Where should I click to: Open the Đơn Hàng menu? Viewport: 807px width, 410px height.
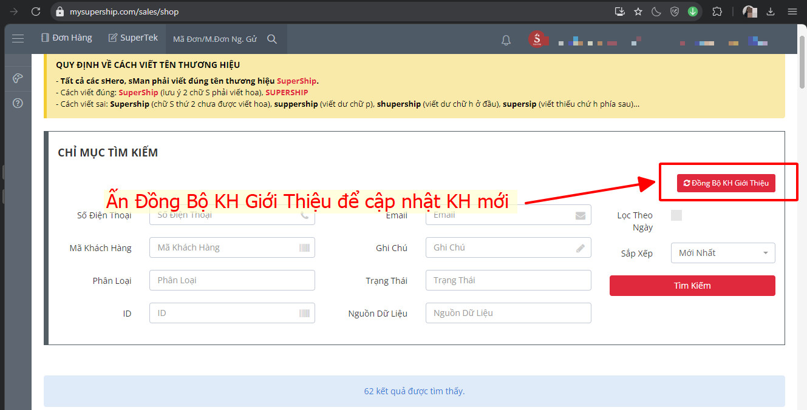click(67, 38)
